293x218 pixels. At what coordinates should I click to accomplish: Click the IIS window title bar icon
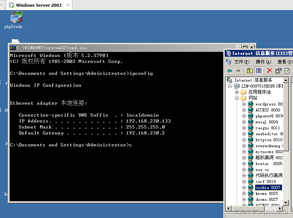[229, 53]
